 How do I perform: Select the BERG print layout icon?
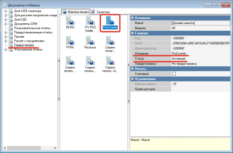click(x=70, y=21)
